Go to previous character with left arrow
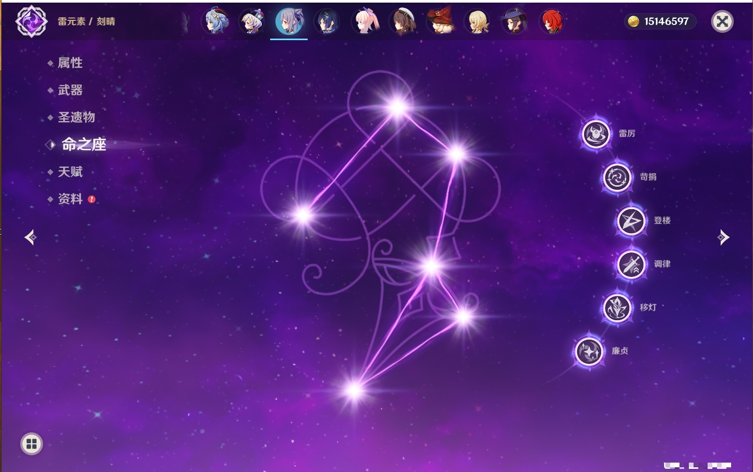Viewport: 753px width, 472px height. tap(30, 237)
